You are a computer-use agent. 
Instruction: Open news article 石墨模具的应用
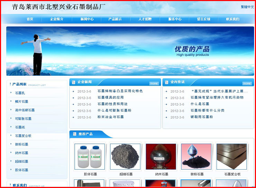tap(111, 97)
